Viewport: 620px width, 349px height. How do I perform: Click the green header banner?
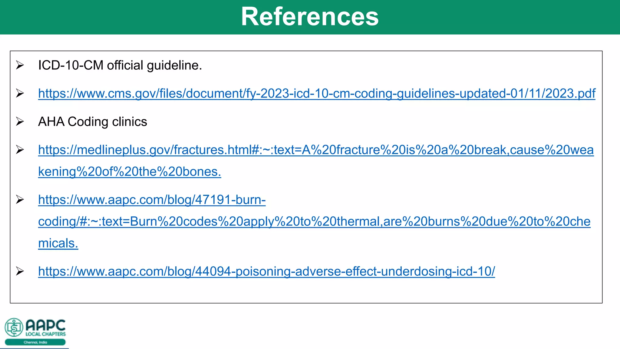click(x=310, y=17)
